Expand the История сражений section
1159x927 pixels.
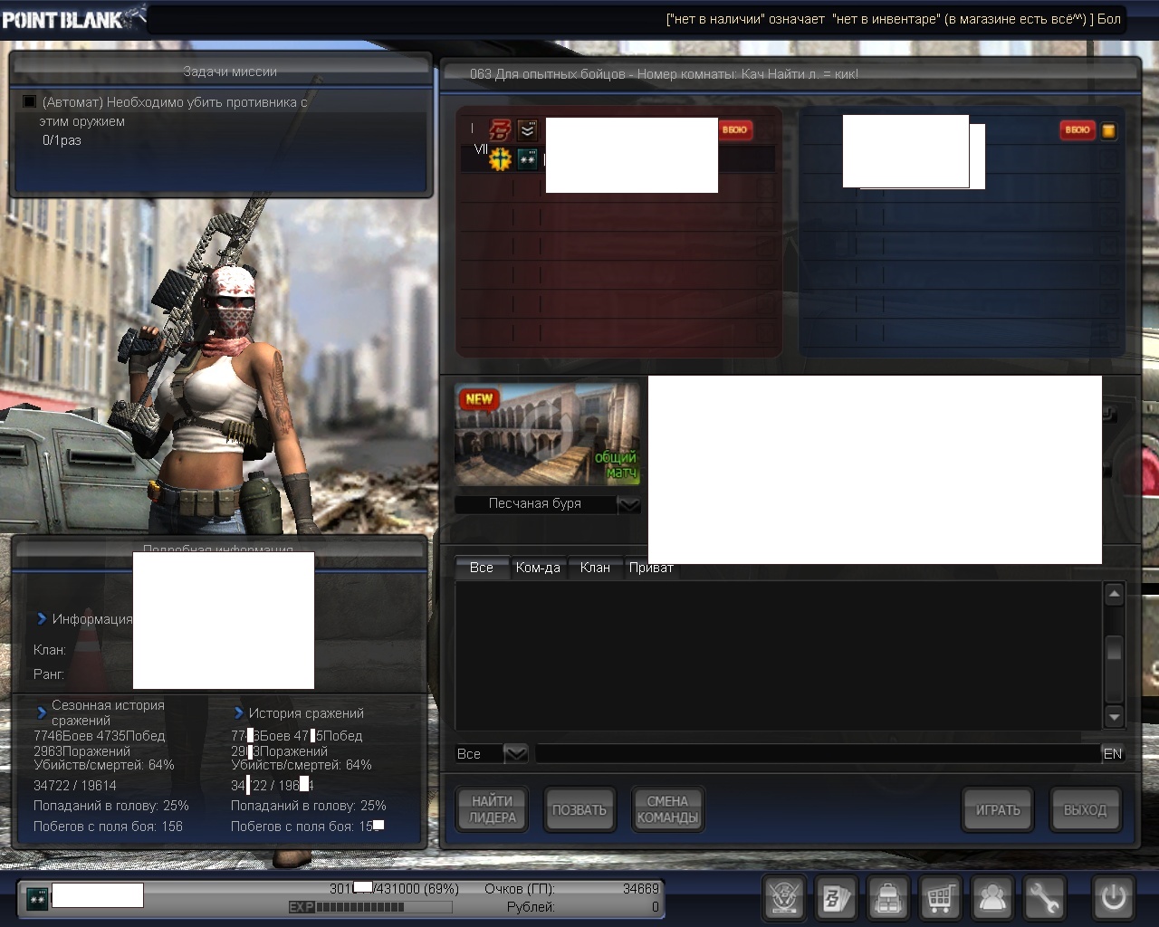pyautogui.click(x=239, y=713)
